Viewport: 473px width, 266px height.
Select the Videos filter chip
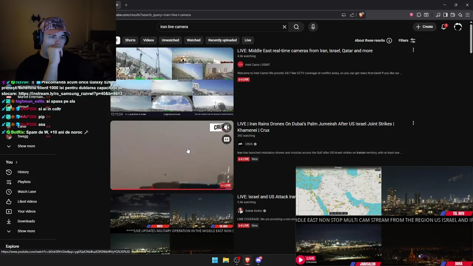[149, 40]
